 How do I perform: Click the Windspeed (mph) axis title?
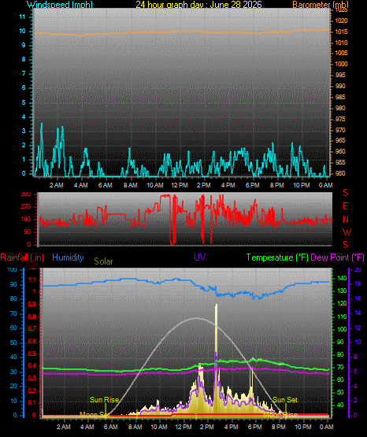tap(60, 4)
